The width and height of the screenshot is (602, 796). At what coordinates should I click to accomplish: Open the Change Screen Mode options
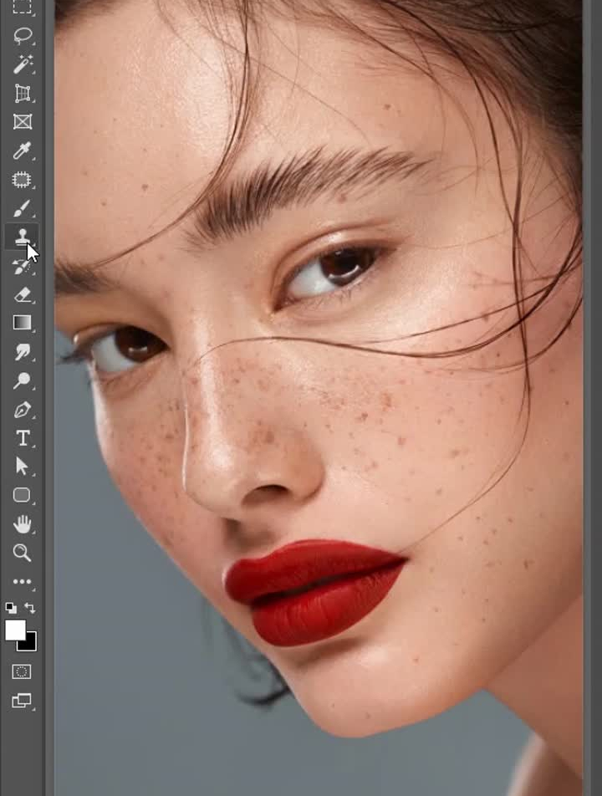[22, 701]
